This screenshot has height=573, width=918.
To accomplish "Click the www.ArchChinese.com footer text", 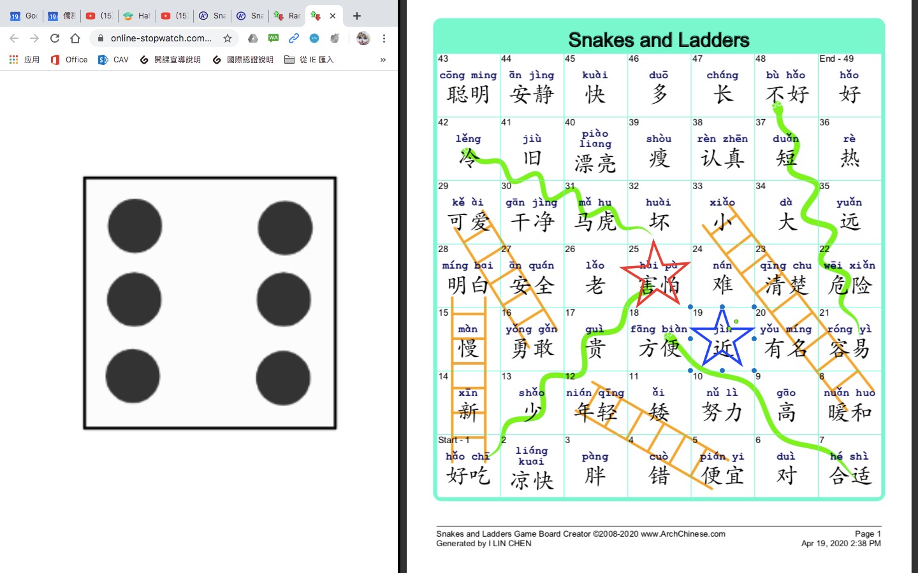I will [683, 534].
